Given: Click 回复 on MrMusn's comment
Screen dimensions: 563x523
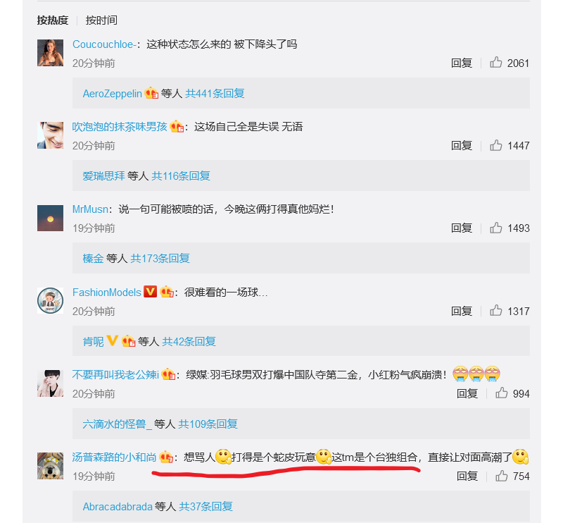Looking at the screenshot, I should [462, 228].
